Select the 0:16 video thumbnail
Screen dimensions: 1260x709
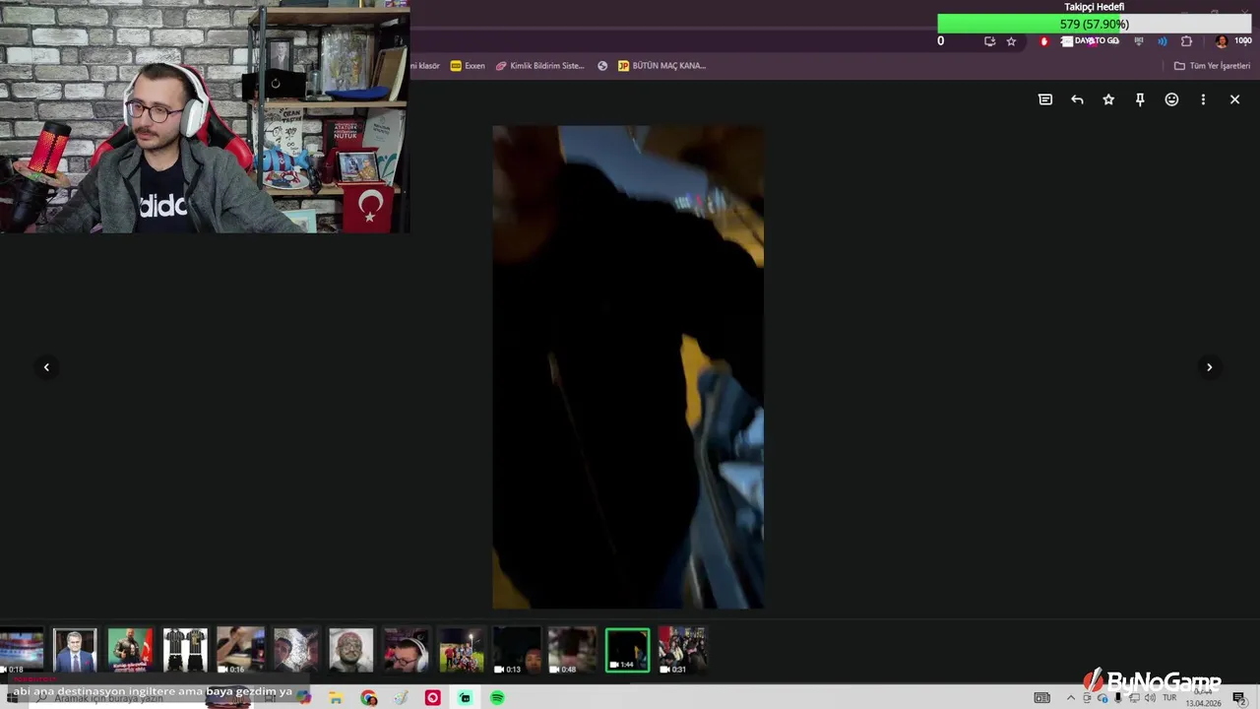tap(241, 650)
